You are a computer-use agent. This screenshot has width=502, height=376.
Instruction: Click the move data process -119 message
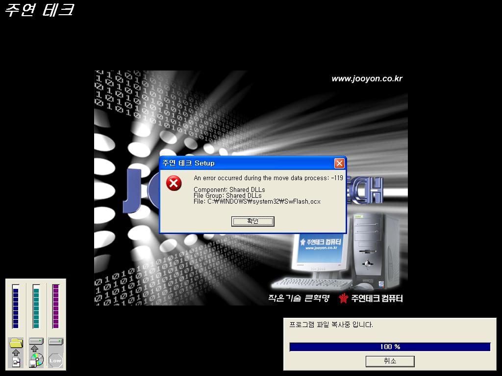[x=268, y=178]
